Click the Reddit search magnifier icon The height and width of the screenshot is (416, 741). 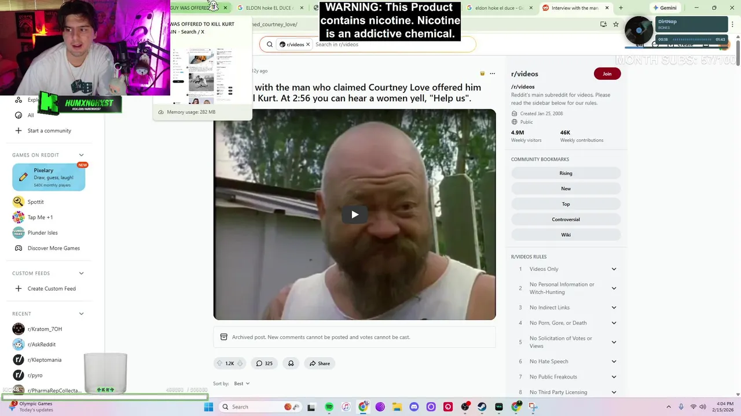click(269, 44)
